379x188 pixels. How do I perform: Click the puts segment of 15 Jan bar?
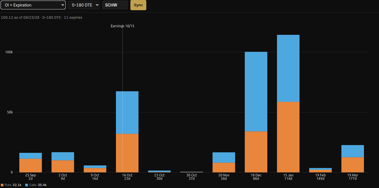pos(288,137)
